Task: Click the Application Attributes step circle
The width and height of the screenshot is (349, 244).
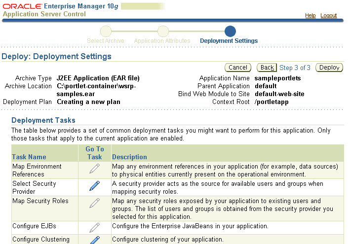Action: tap(163, 31)
